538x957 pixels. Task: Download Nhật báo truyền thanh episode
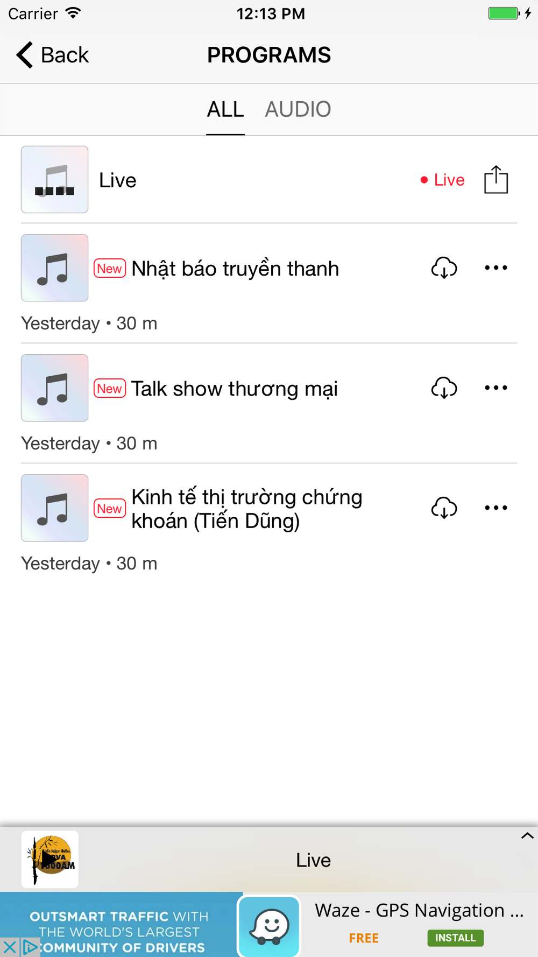(x=444, y=268)
